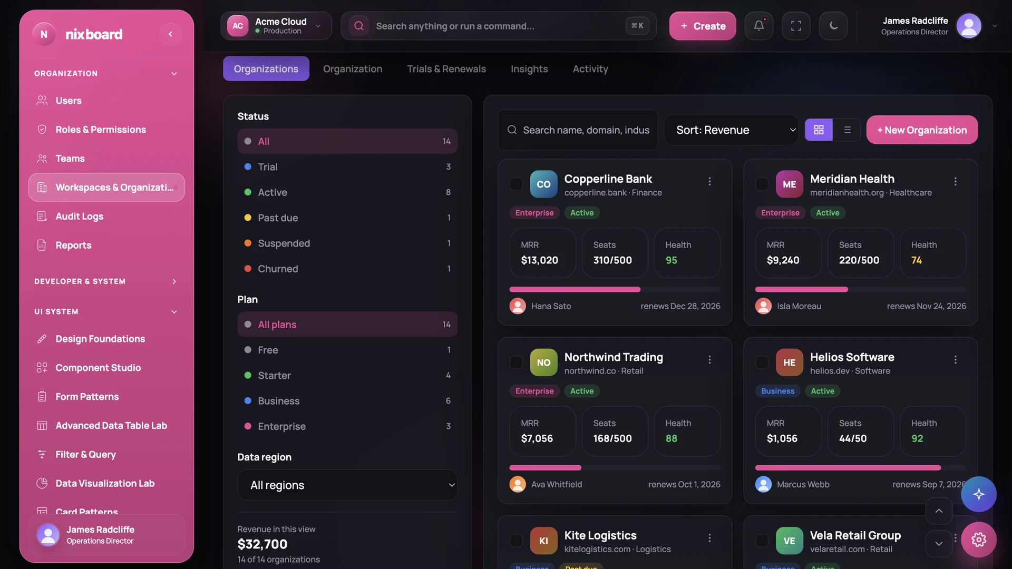The width and height of the screenshot is (1012, 569).
Task: Open the Copperline Bank organization title
Action: point(608,179)
